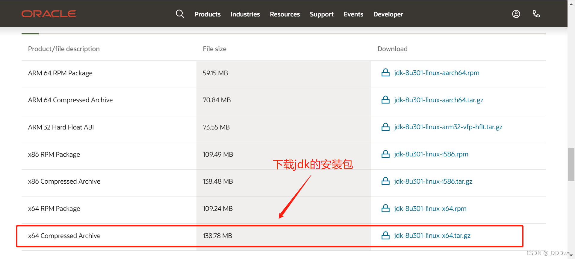Open the Resources menu
Screen dimensions: 575x259
pos(285,14)
